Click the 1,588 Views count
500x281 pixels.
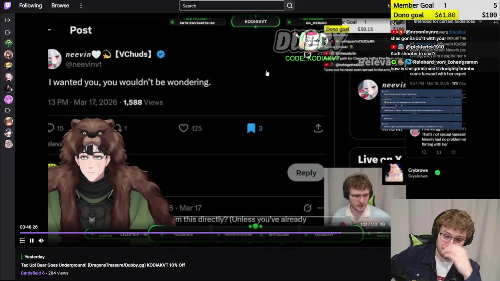pyautogui.click(x=143, y=102)
